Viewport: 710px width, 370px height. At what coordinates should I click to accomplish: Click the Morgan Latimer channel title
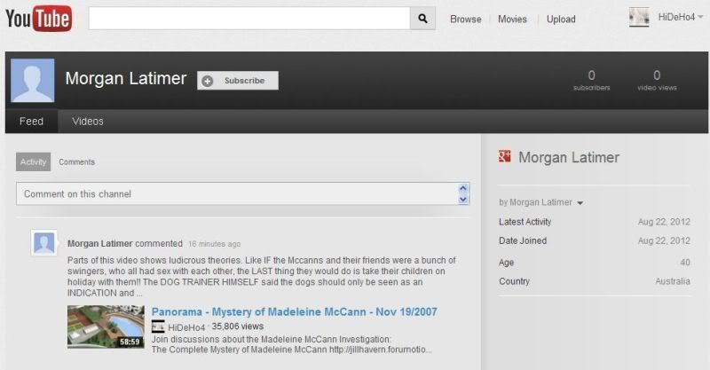point(126,78)
